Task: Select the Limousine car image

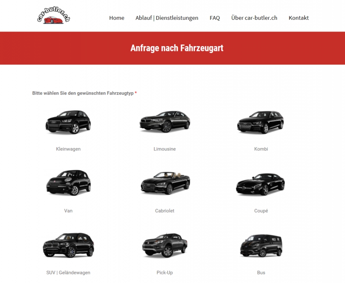Action: [165, 122]
